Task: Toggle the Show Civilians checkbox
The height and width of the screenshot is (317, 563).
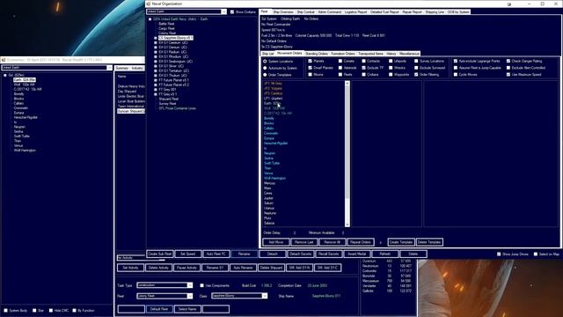Action: 232,11
